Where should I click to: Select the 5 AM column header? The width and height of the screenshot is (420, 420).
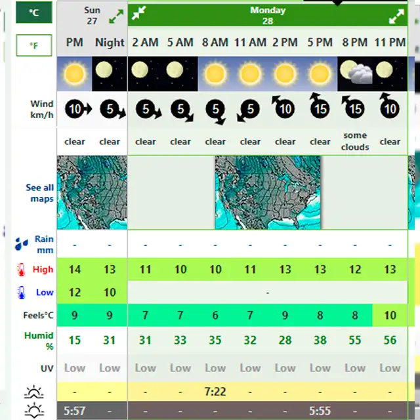(180, 42)
